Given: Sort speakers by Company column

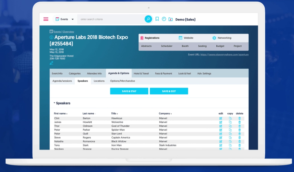Looking at the screenshot, I should 165,114.
